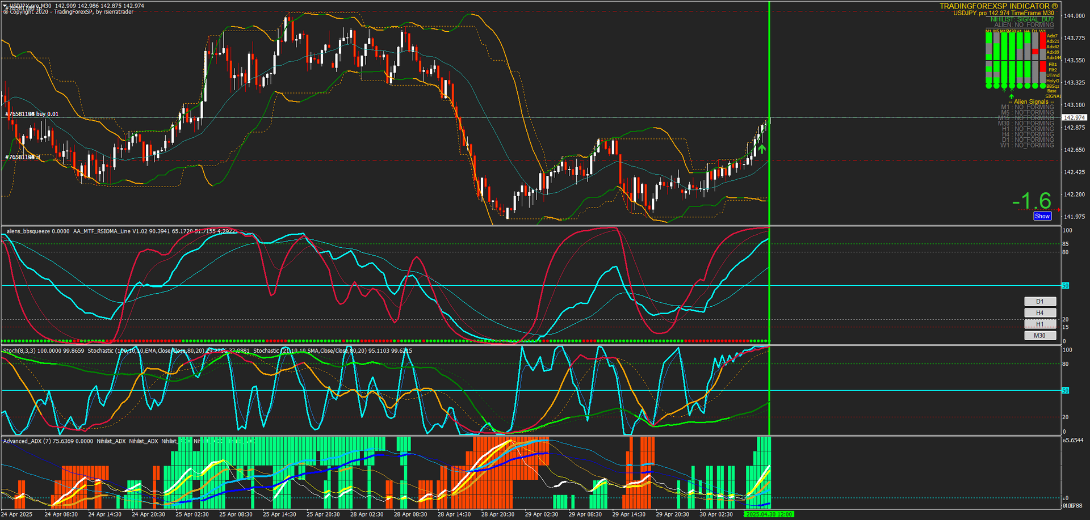The image size is (1090, 520).
Task: Toggle the BBSqz dot under the H4 column
Action: pyautogui.click(x=1028, y=86)
